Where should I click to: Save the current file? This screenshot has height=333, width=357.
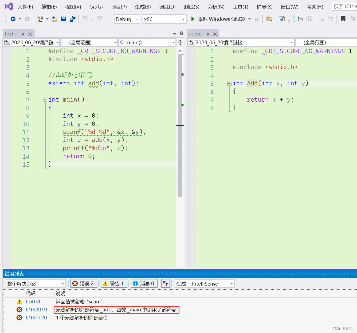click(64, 19)
